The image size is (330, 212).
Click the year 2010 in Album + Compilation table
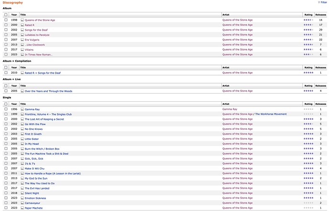[x=14, y=73]
